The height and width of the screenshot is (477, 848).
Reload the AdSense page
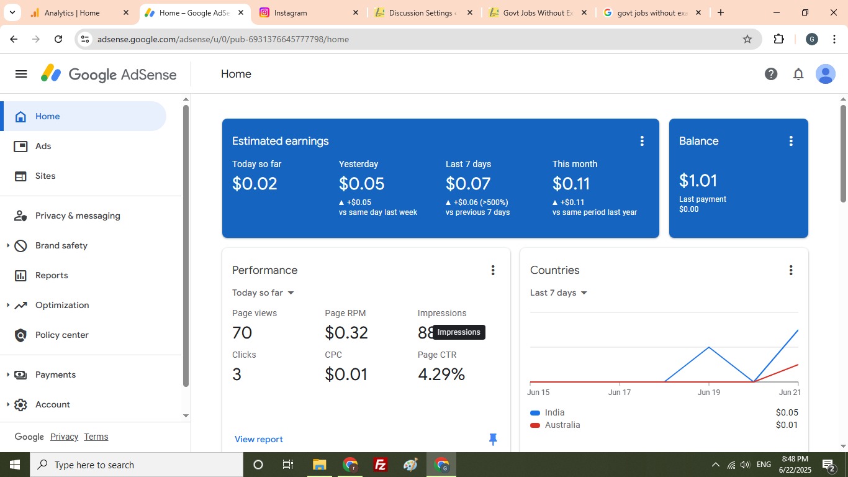pyautogui.click(x=58, y=39)
